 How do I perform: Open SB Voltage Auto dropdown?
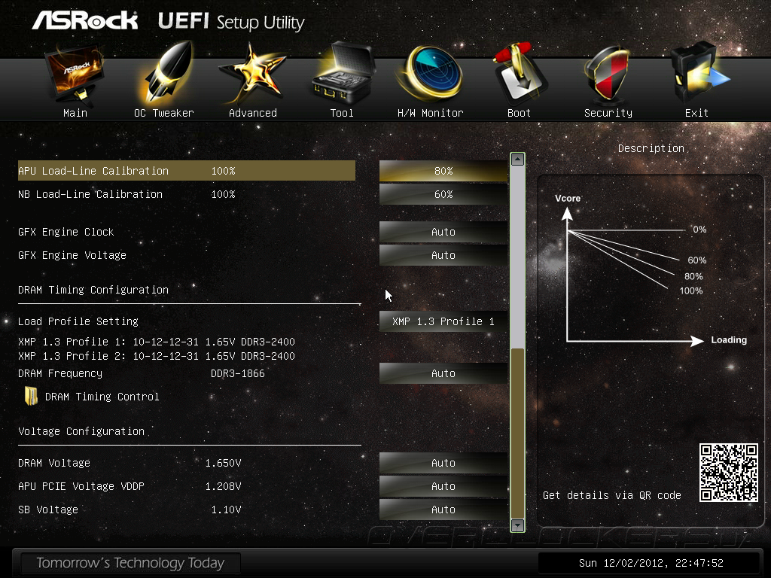point(443,510)
